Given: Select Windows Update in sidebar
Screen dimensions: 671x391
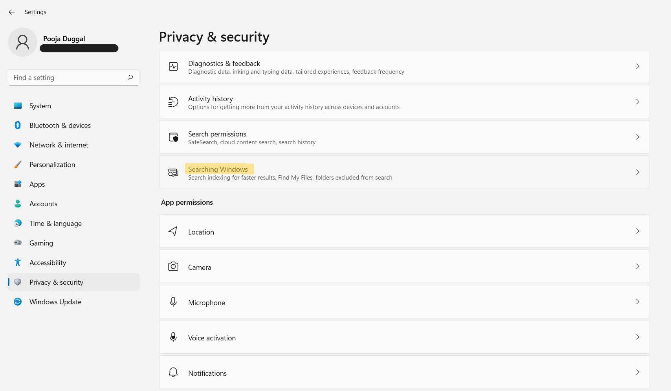Looking at the screenshot, I should [55, 302].
